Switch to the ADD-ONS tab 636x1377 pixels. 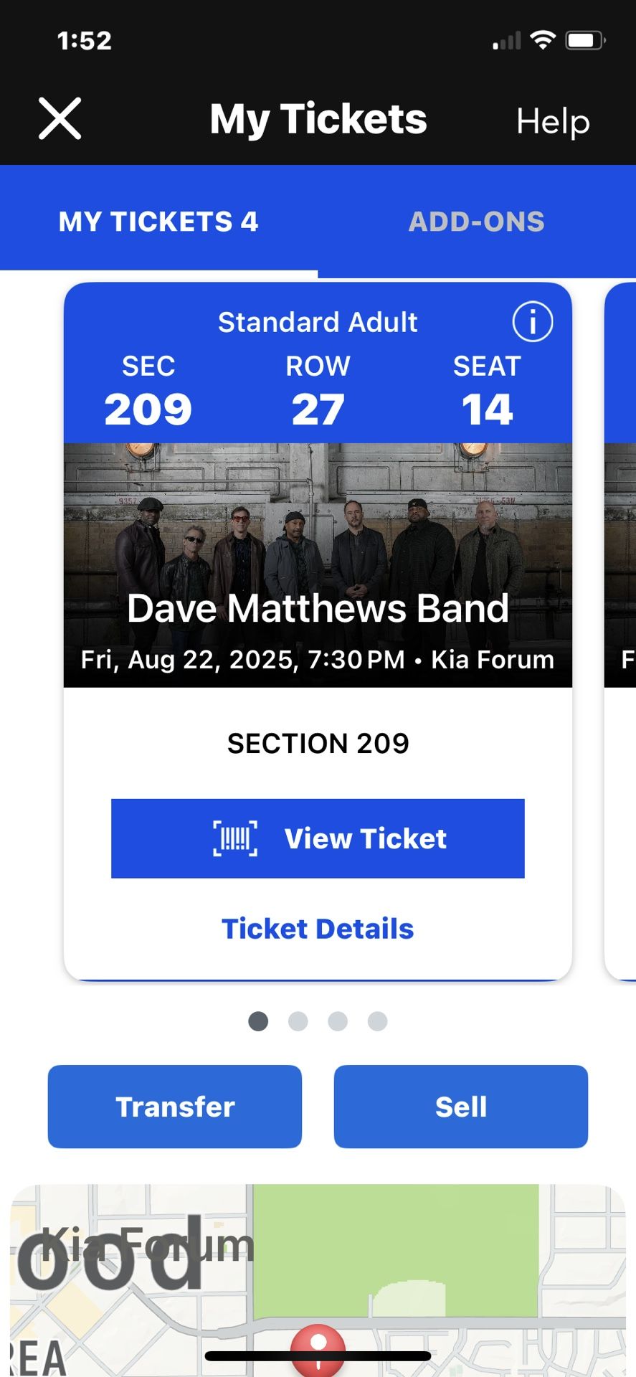click(476, 222)
